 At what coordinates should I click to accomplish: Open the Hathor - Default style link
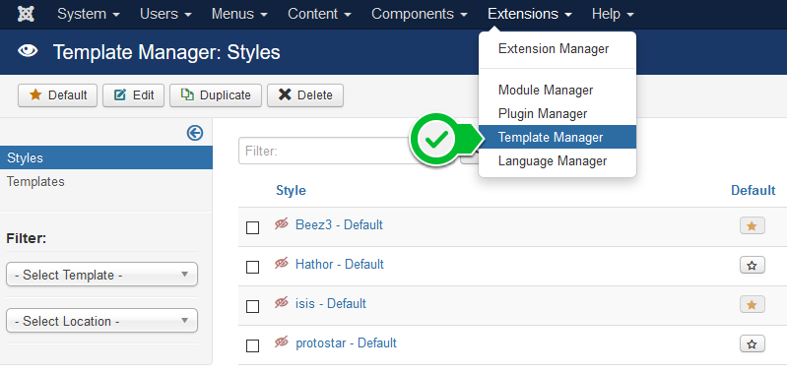point(340,264)
